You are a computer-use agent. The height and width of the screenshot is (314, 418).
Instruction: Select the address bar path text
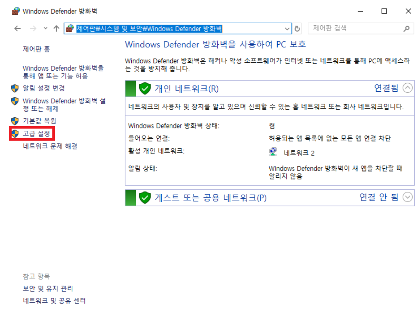coord(149,29)
